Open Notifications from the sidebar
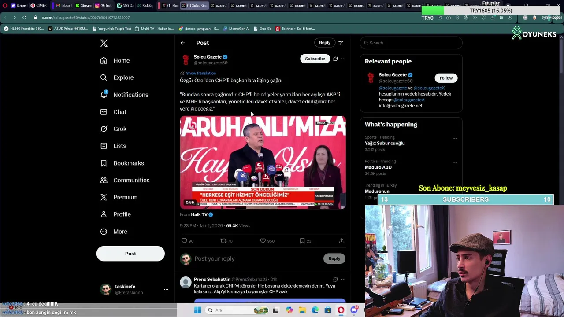The image size is (564, 317). click(x=124, y=95)
